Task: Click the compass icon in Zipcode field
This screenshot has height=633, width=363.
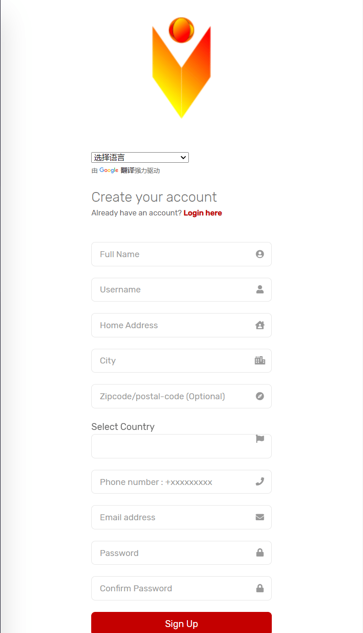Action: (260, 396)
